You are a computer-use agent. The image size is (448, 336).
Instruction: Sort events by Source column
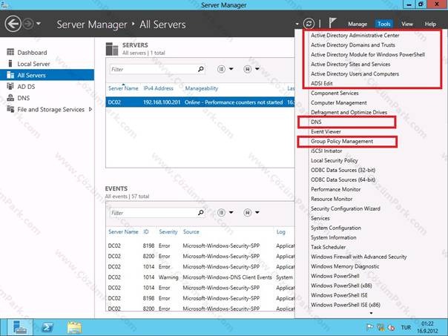point(191,232)
